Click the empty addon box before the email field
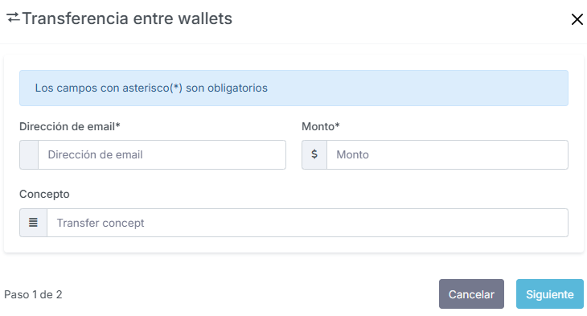 coord(29,154)
